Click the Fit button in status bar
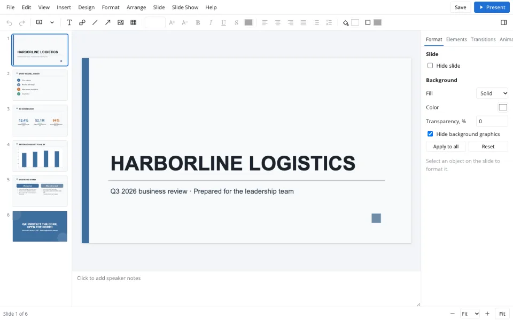Screen dimensions: 513x320 coord(502,314)
